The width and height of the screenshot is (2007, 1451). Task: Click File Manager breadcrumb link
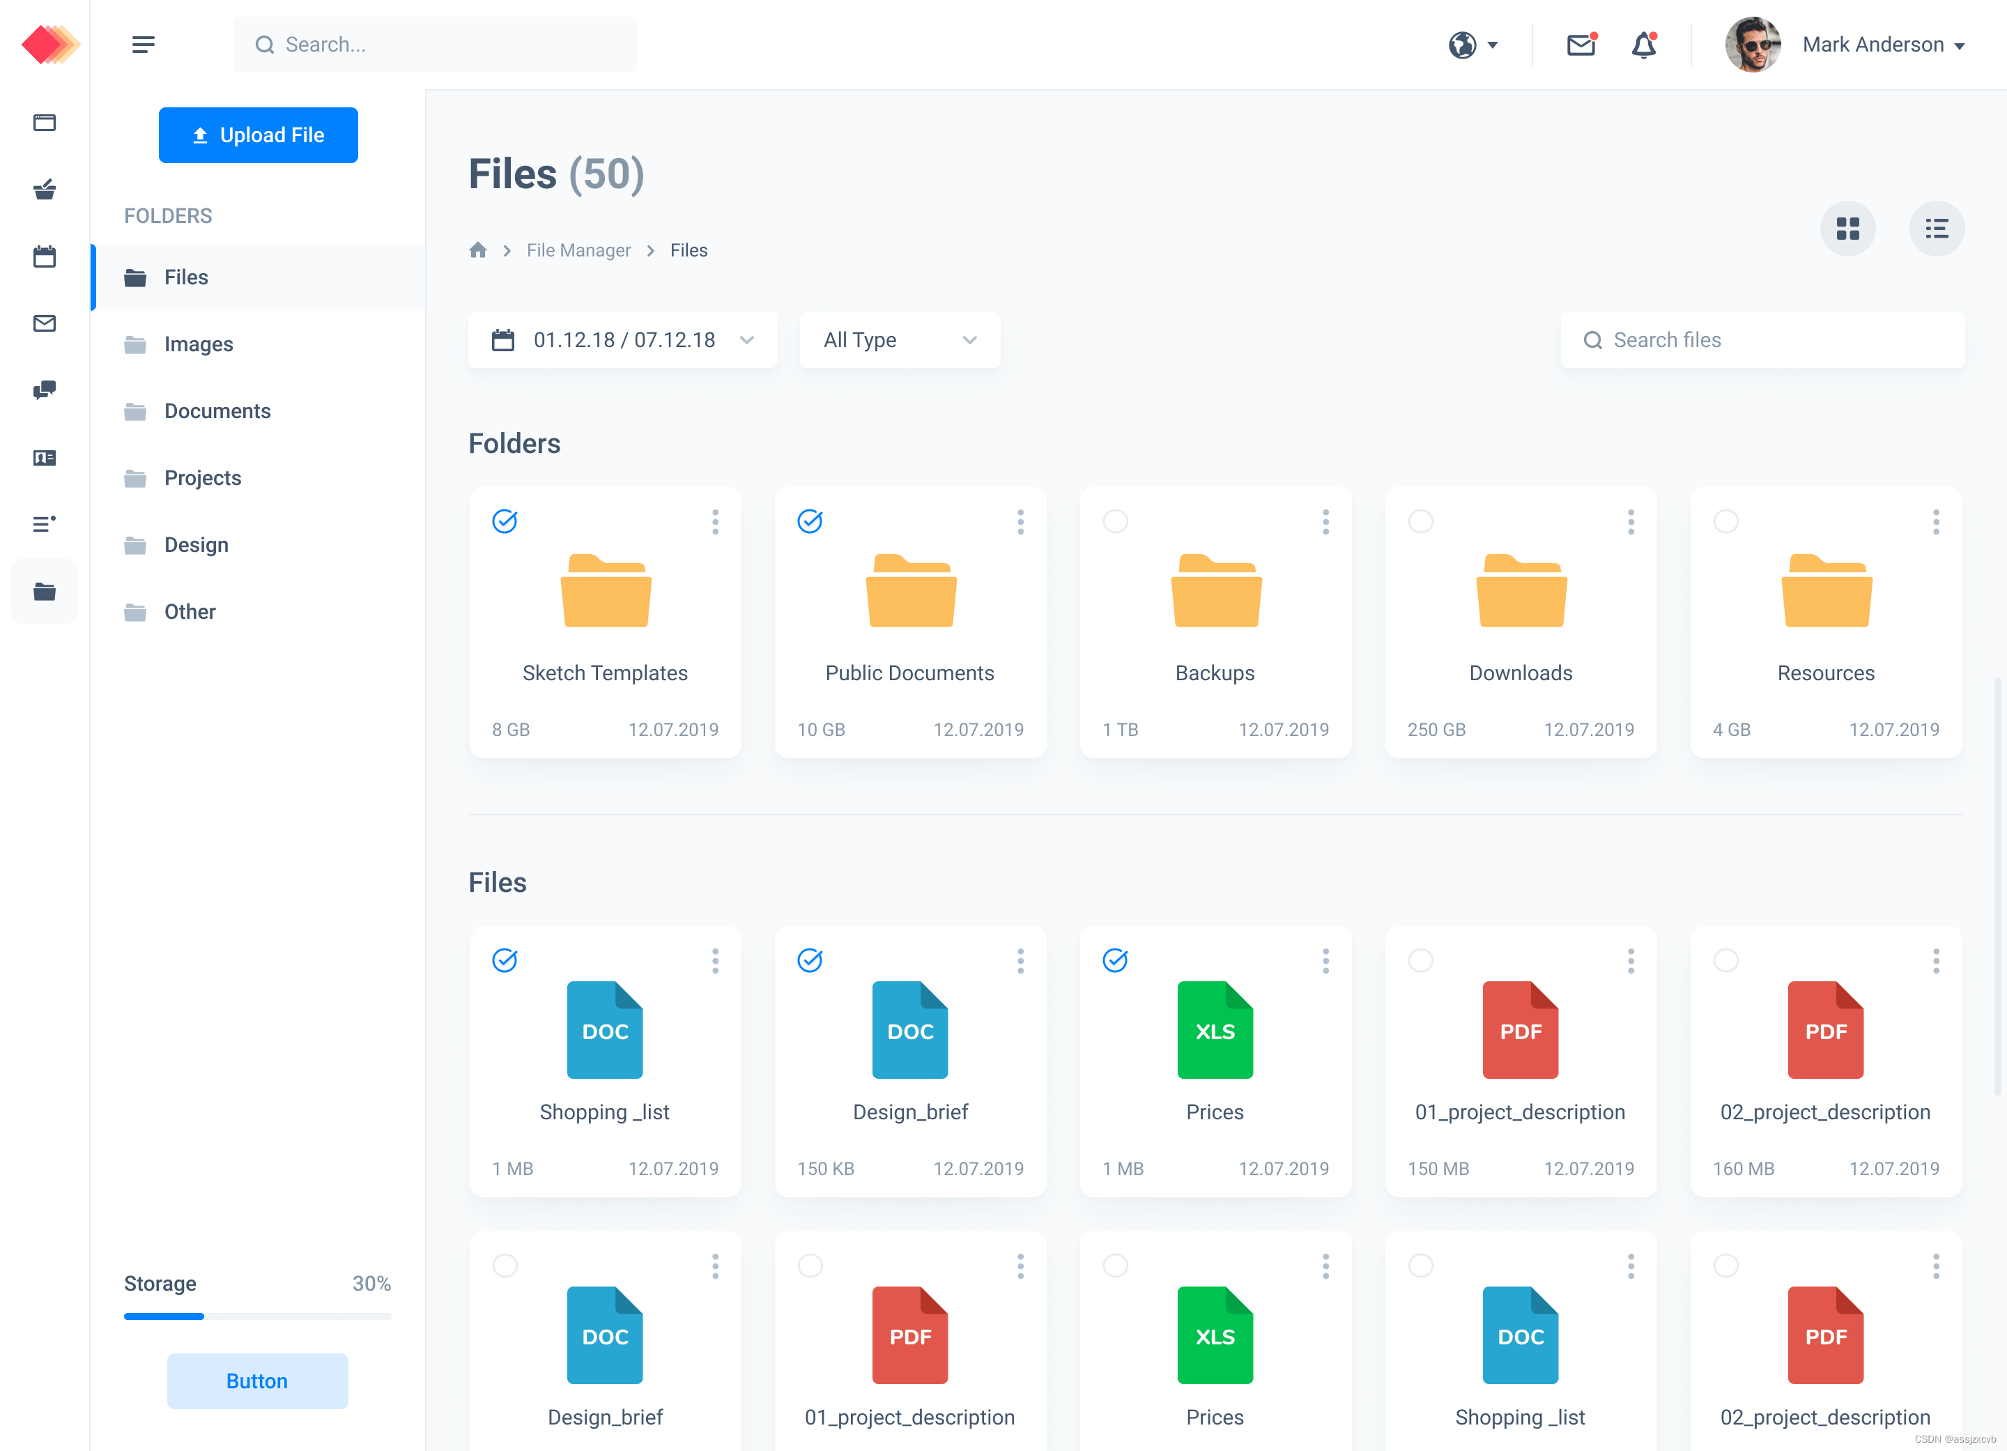(x=578, y=250)
